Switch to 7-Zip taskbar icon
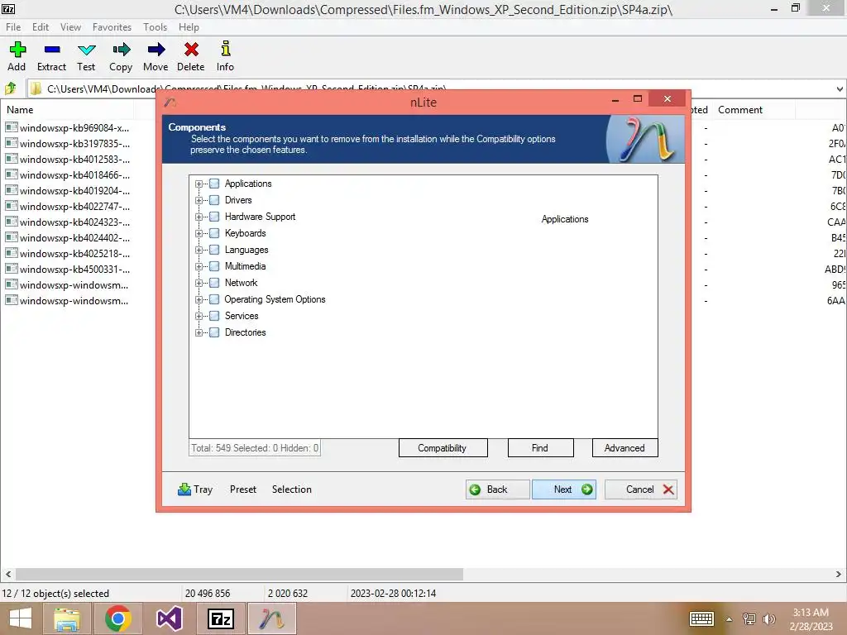This screenshot has width=847, height=635. click(x=220, y=618)
